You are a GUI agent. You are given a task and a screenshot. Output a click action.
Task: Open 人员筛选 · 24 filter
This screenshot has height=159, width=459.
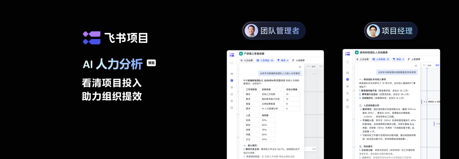(265, 60)
